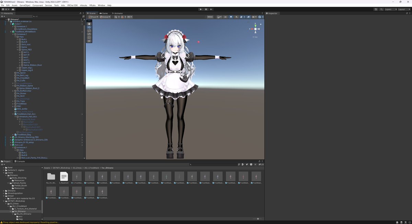Toggle Global/Local handle rotation dropdown
The width and height of the screenshot is (412, 224).
tap(105, 17)
